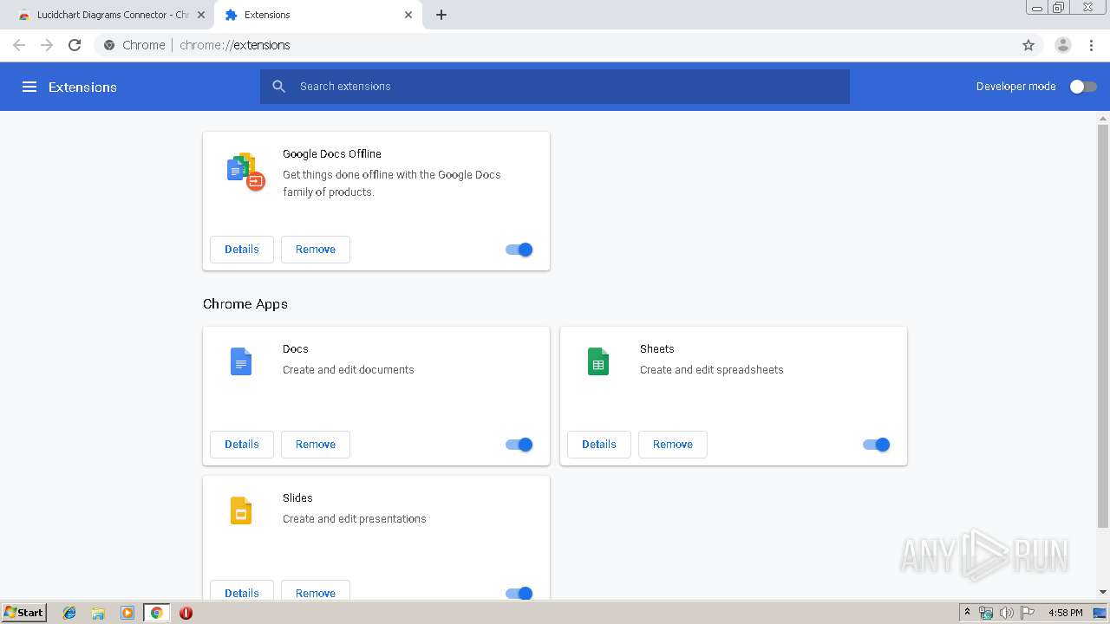Click the Sheets app icon
The height and width of the screenshot is (624, 1110).
(x=598, y=361)
